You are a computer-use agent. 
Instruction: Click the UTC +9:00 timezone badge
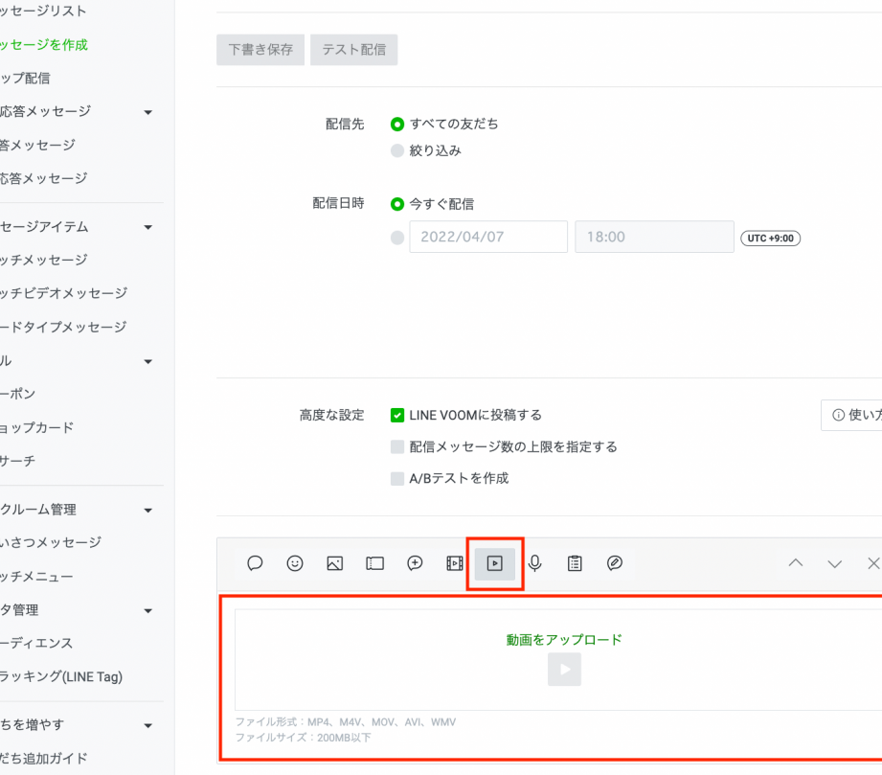point(771,239)
